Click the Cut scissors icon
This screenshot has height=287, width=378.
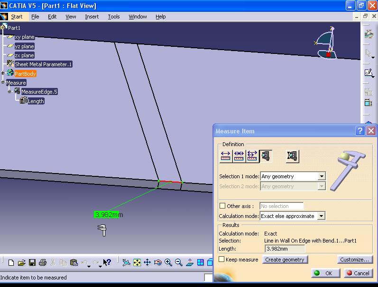pyautogui.click(x=53, y=262)
